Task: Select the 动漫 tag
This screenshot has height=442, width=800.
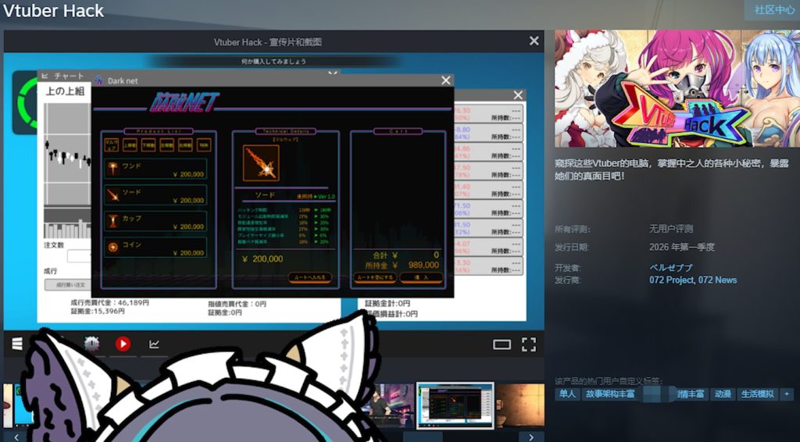Action: pos(723,394)
